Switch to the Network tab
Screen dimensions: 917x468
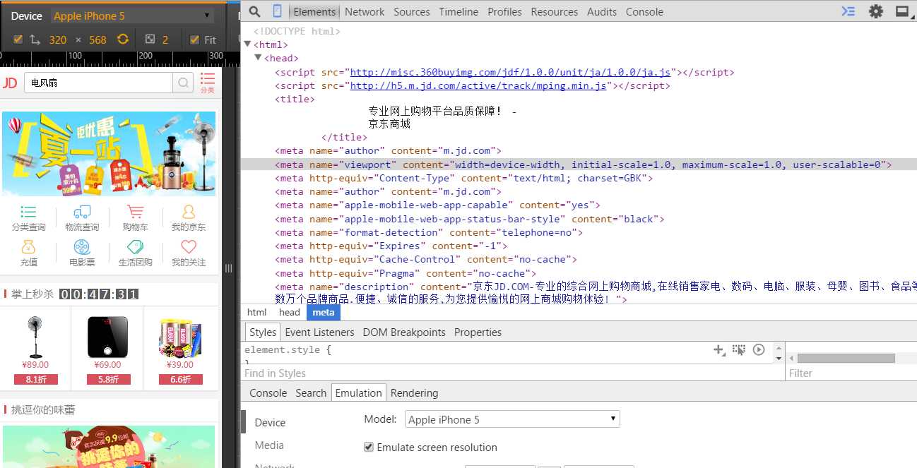(x=365, y=11)
